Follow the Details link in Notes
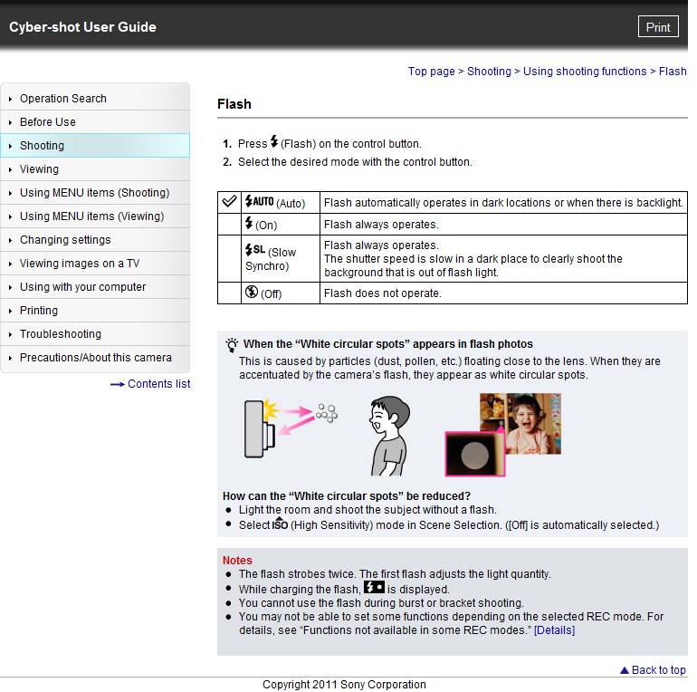Viewport: 697px width, 692px height. [554, 630]
